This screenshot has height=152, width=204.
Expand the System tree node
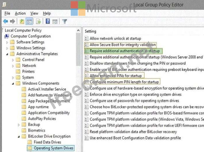[x=13, y=78]
